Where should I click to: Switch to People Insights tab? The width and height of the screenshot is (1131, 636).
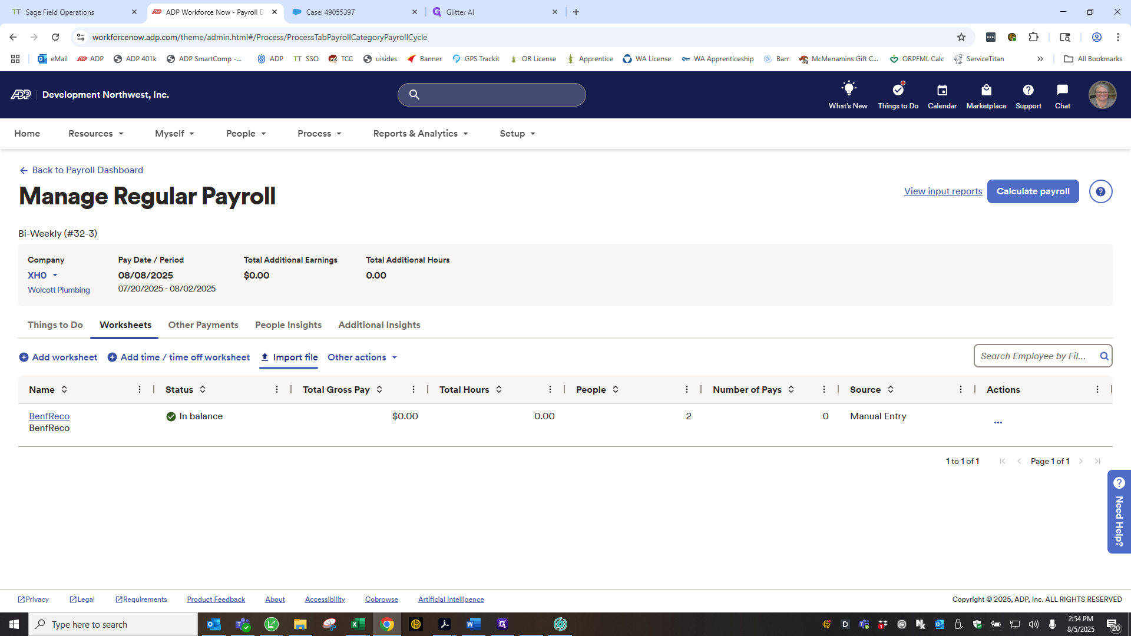[288, 325]
